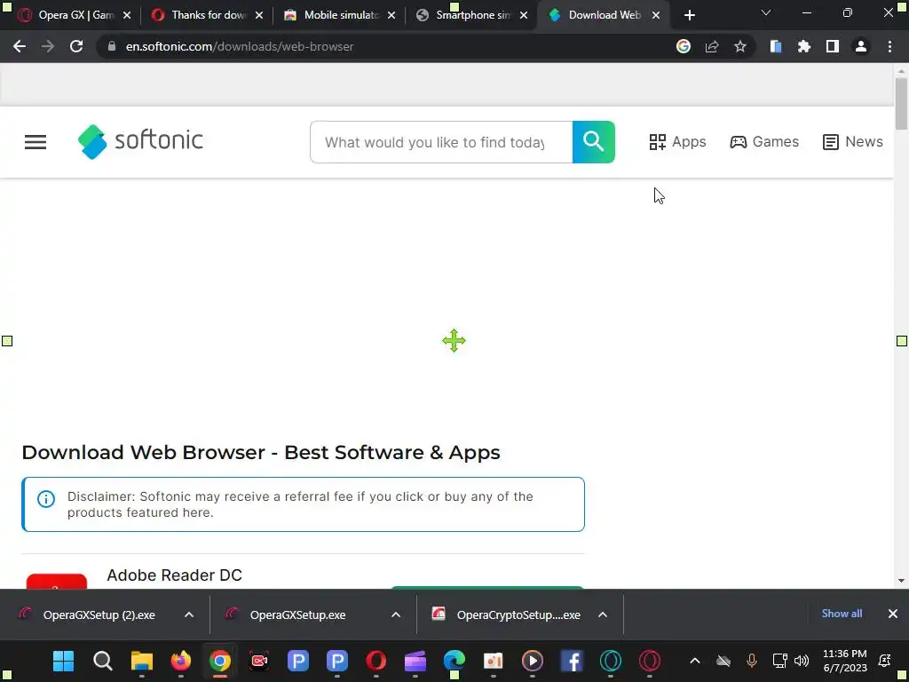Open the clock and date panel

coord(845,661)
